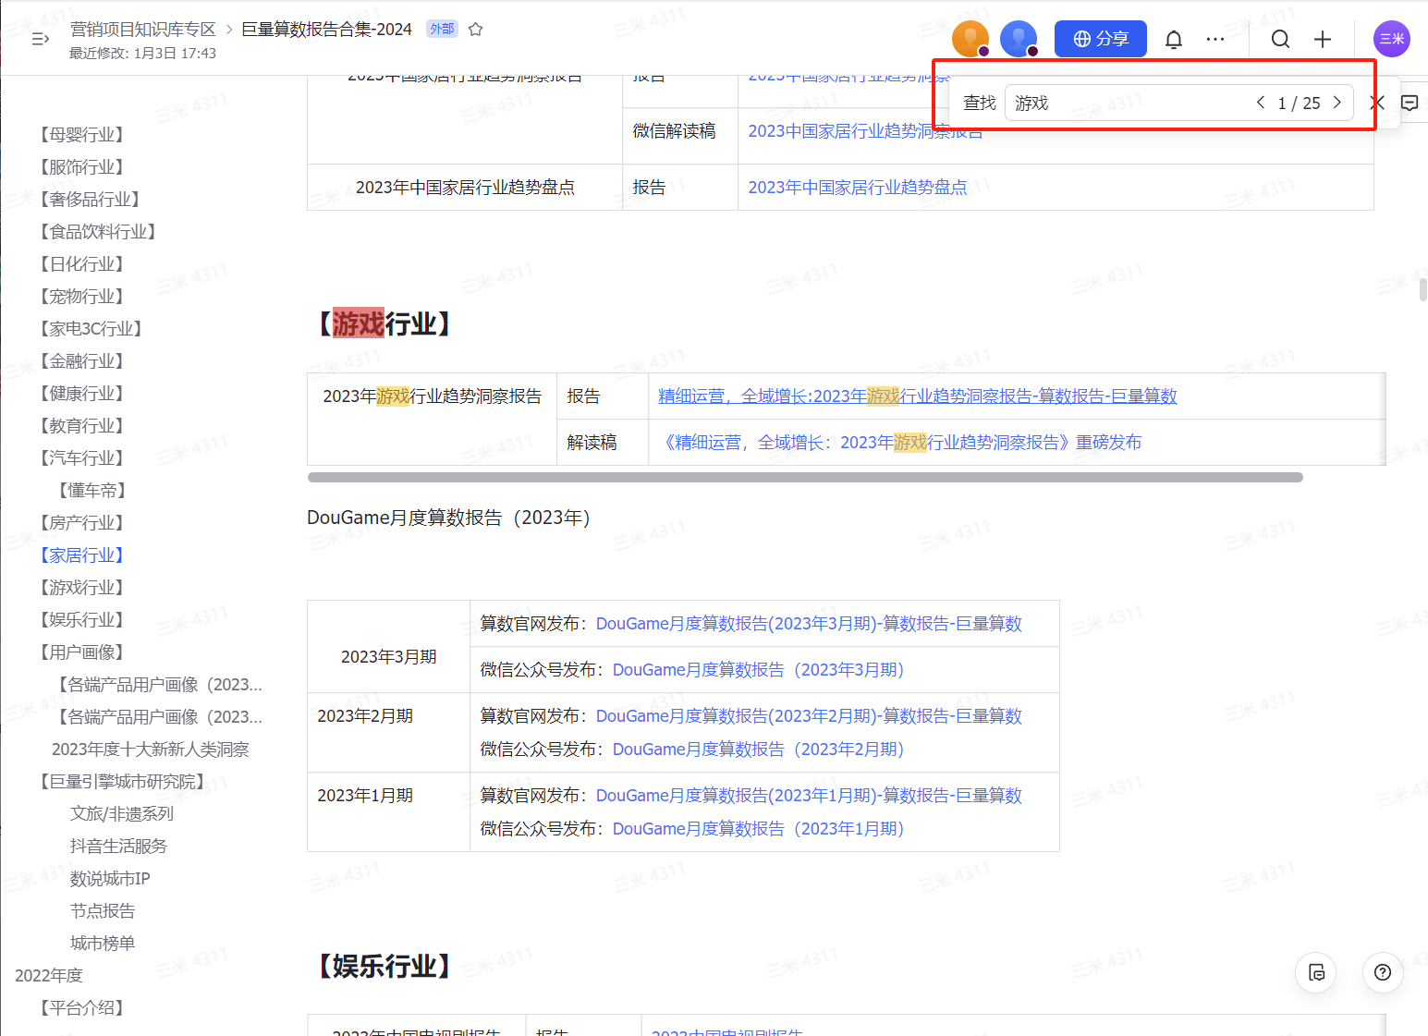Image resolution: width=1428 pixels, height=1036 pixels.
Task: Open the document history floating icon
Action: (1316, 972)
